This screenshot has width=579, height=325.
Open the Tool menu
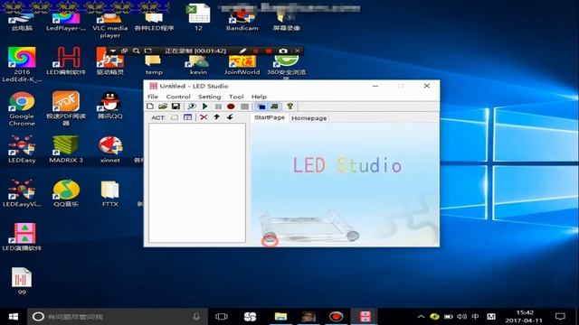pyautogui.click(x=236, y=97)
